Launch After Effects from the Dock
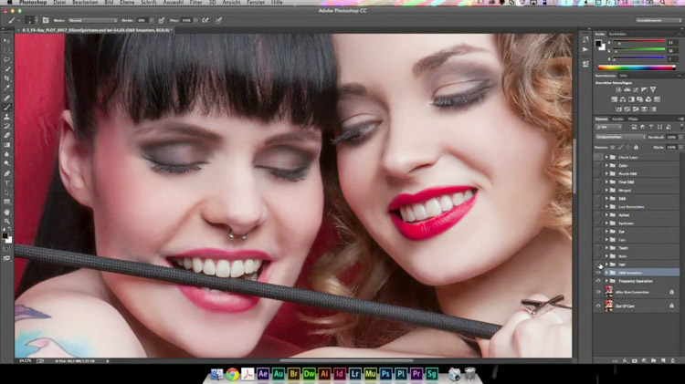Viewport: 685px width, 384px height. click(262, 374)
